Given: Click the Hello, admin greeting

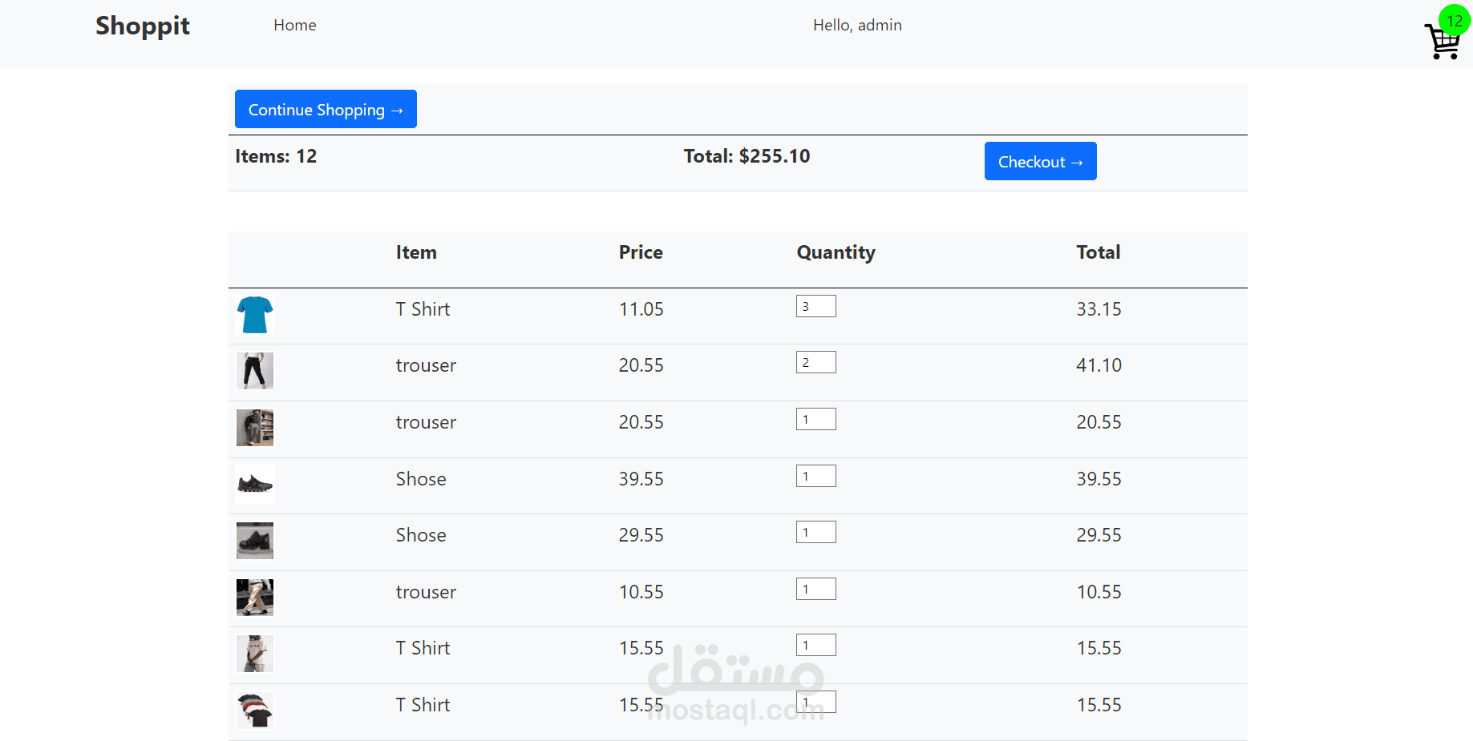Looking at the screenshot, I should point(857,26).
